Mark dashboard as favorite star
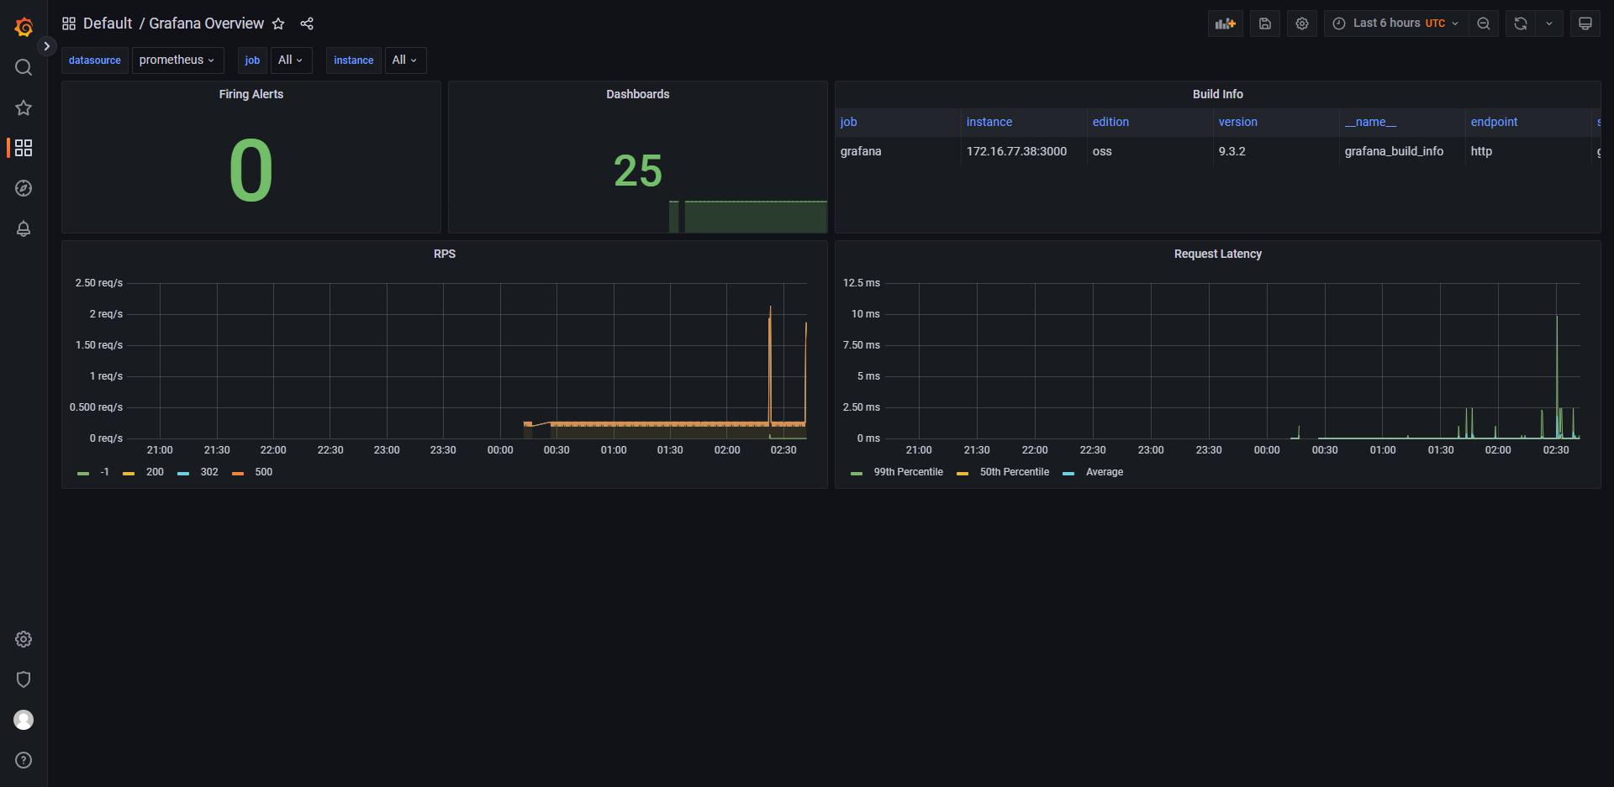The height and width of the screenshot is (787, 1614). (x=278, y=24)
